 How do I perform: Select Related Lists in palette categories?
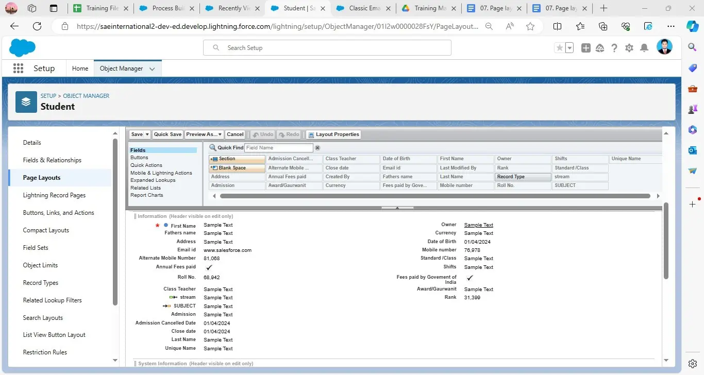pyautogui.click(x=145, y=188)
